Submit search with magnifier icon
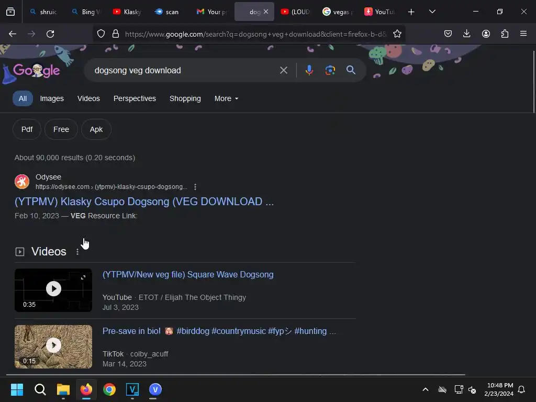 [351, 70]
